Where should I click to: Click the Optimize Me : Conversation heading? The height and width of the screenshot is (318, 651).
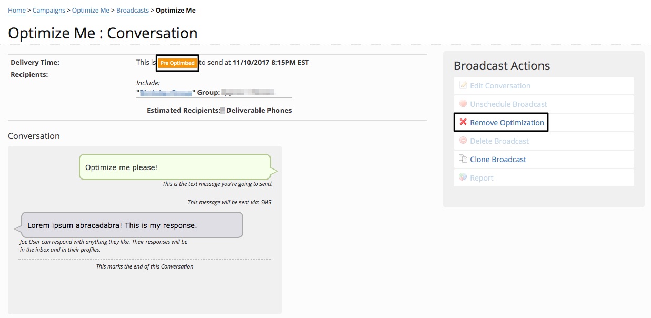[103, 33]
